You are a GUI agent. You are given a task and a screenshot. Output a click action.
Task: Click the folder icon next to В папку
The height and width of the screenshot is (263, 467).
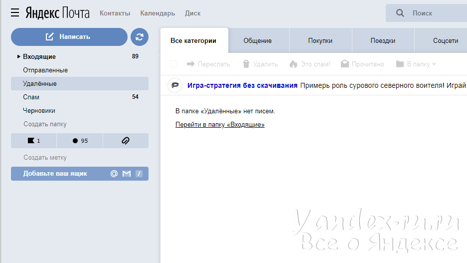[x=400, y=64]
